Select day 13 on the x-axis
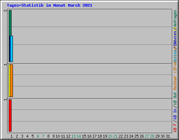The width and height of the screenshot is (179, 140). point(73,136)
